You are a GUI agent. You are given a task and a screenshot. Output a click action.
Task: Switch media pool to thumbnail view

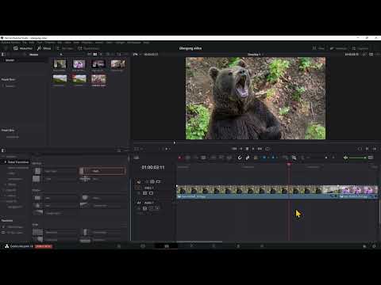[95, 54]
